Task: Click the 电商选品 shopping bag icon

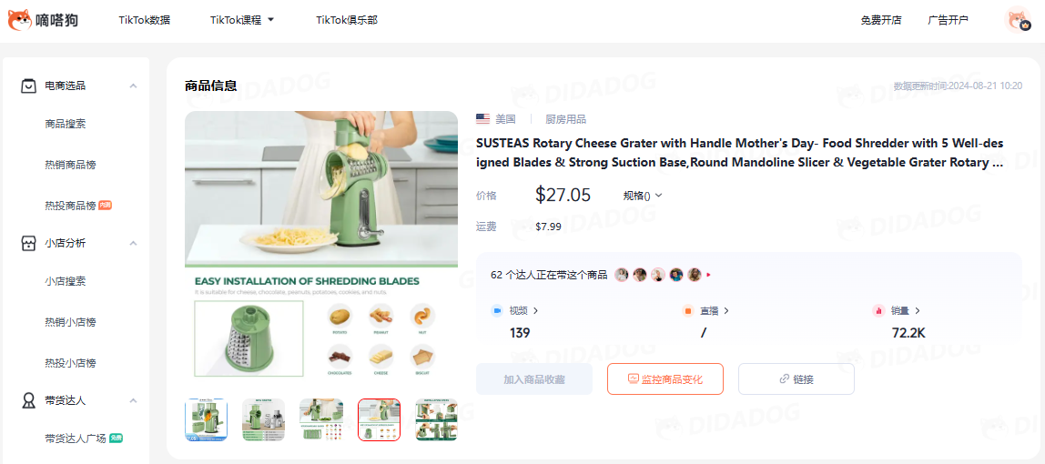Action: click(x=28, y=86)
